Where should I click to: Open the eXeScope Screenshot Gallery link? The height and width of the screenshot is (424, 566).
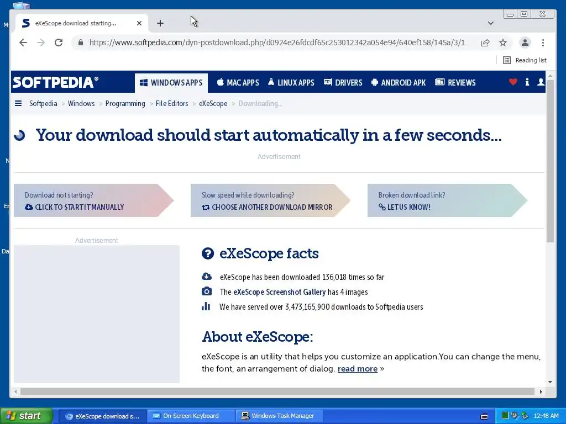tap(279, 292)
